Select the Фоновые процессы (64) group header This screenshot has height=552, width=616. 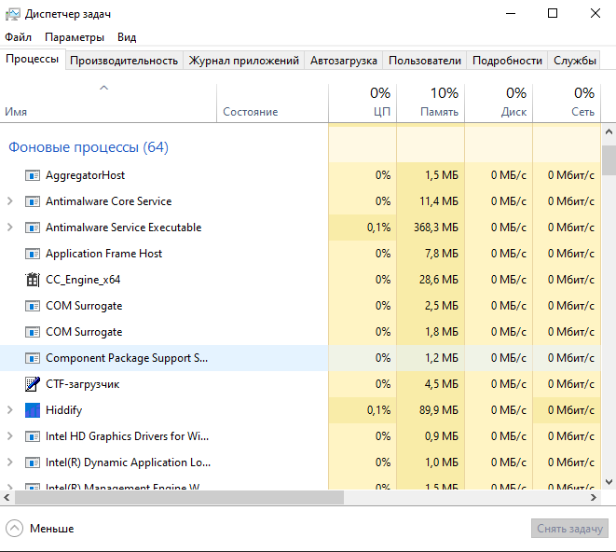click(x=89, y=147)
